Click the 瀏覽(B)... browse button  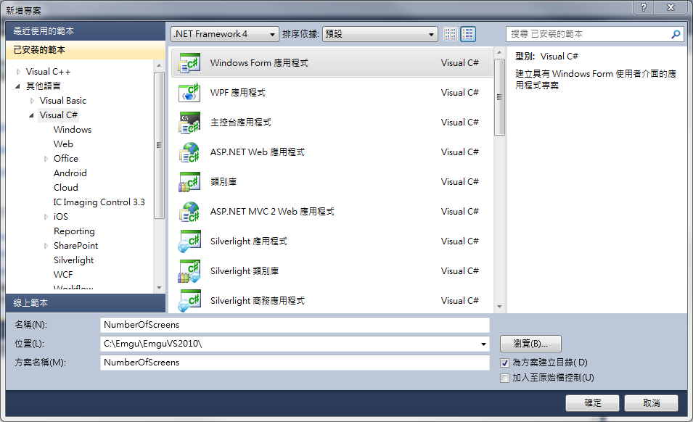pos(530,344)
